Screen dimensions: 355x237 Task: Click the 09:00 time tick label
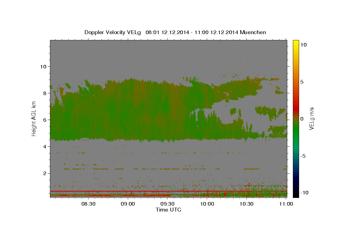click(x=128, y=204)
